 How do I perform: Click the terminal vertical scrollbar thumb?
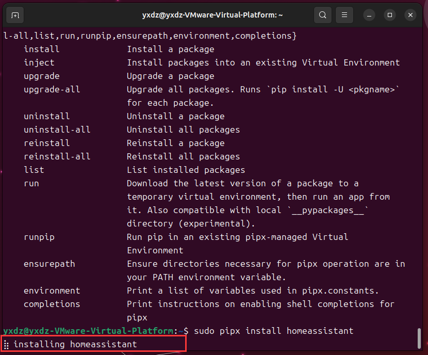point(419,338)
